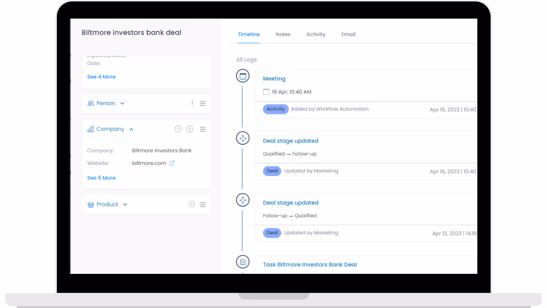The image size is (547, 308).
Task: Collapse the Company section chevron
Action: [131, 129]
